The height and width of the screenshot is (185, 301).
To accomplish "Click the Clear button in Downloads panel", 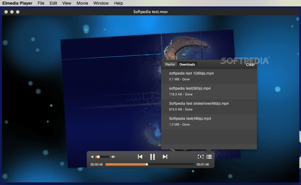I will coord(250,64).
